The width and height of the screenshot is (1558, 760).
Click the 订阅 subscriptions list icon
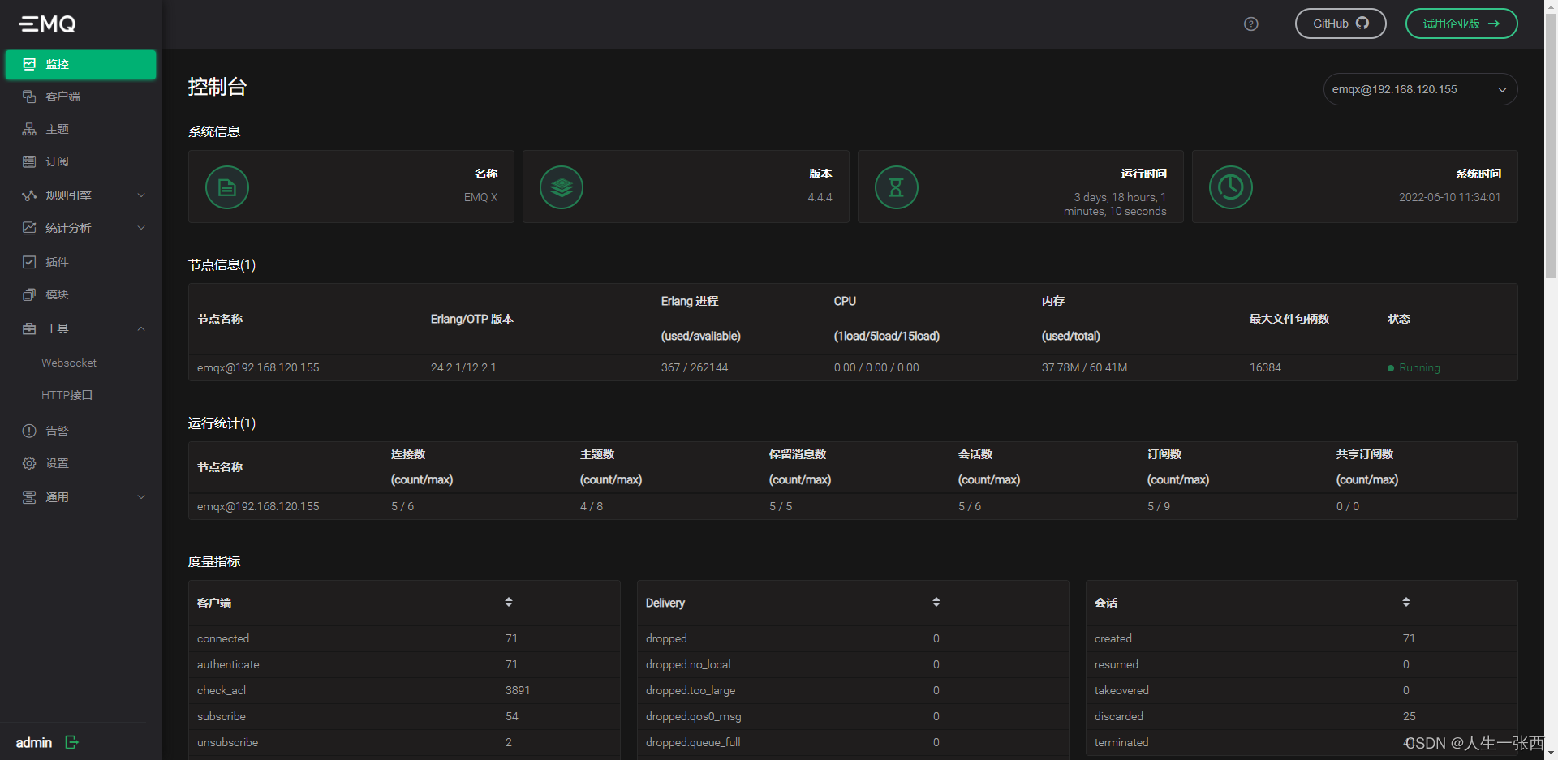click(29, 161)
